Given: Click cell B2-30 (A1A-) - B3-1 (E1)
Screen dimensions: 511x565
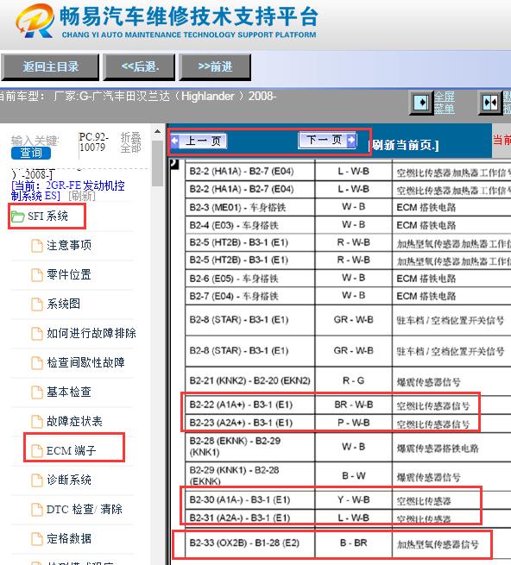Looking at the screenshot, I should click(x=250, y=499).
